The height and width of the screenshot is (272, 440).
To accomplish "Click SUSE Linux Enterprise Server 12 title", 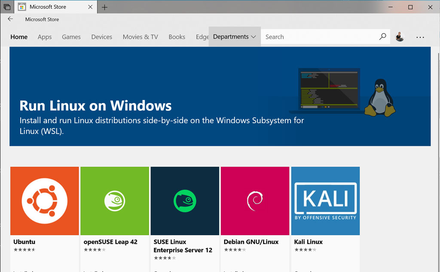I will [183, 246].
